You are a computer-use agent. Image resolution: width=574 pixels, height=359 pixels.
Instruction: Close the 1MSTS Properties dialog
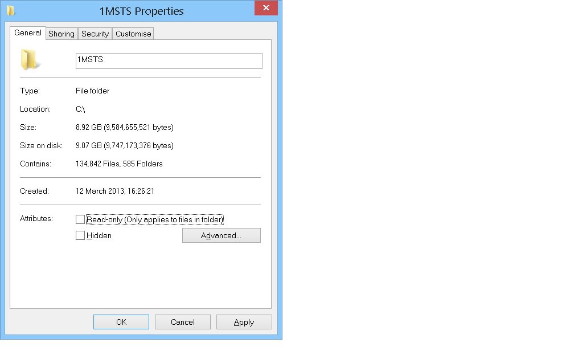pyautogui.click(x=266, y=8)
